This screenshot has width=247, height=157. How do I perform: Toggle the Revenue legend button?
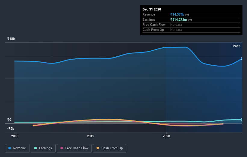17,148
